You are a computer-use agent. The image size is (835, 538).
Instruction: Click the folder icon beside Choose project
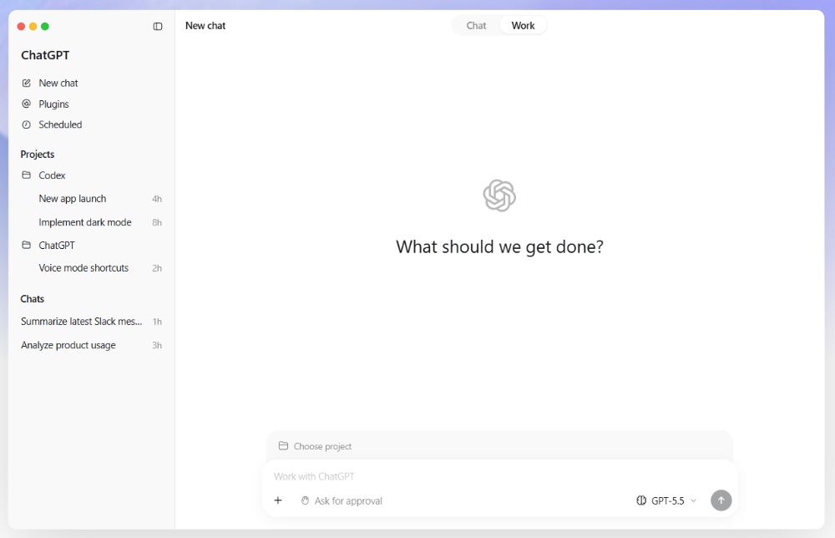point(283,446)
